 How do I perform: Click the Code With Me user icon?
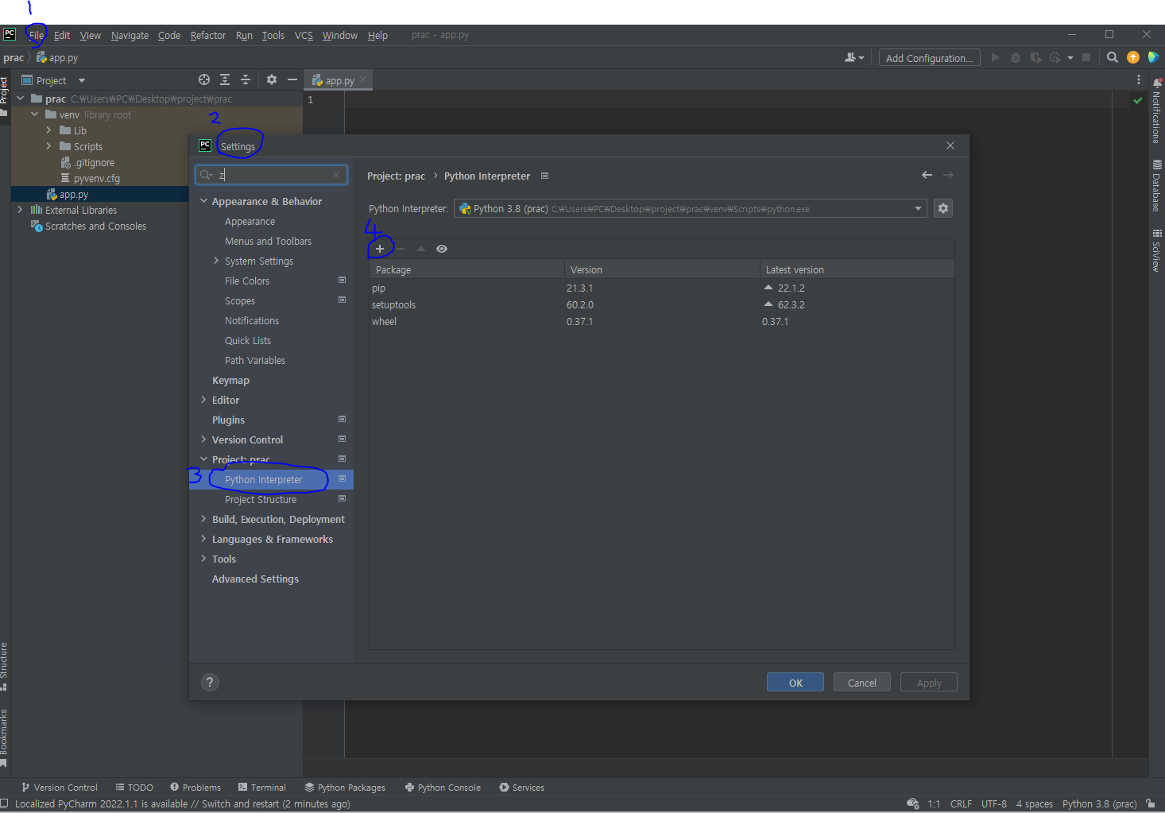tap(854, 57)
